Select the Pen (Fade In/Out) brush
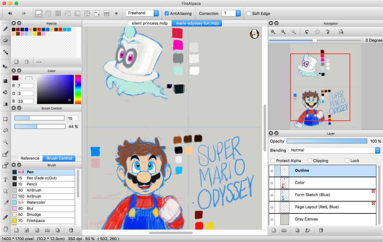The height and width of the screenshot is (242, 383). [x=43, y=178]
